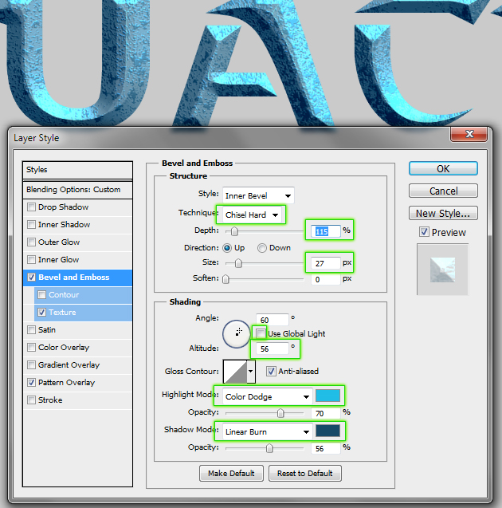
Task: Open the Technique dropdown showing Chisel Hard
Action: (x=252, y=215)
